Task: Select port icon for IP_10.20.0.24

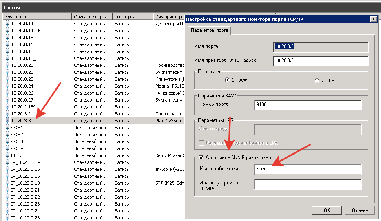Action: (x=7, y=210)
